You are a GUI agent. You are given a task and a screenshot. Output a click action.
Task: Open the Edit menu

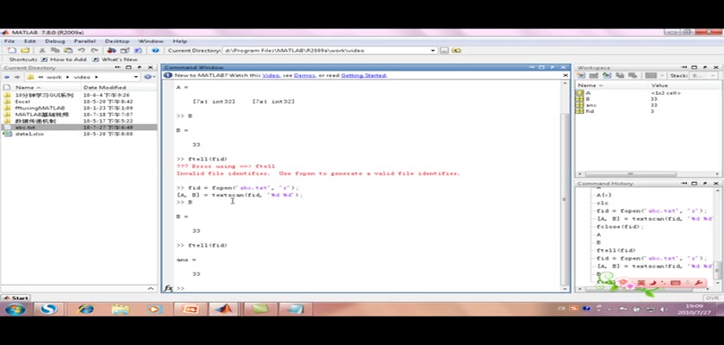point(29,41)
